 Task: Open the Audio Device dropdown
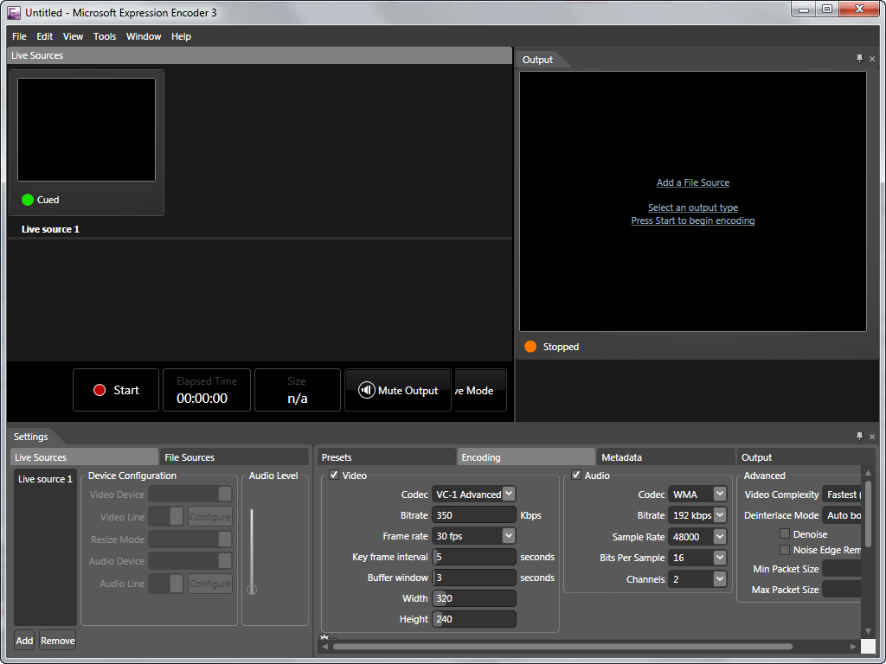[189, 560]
